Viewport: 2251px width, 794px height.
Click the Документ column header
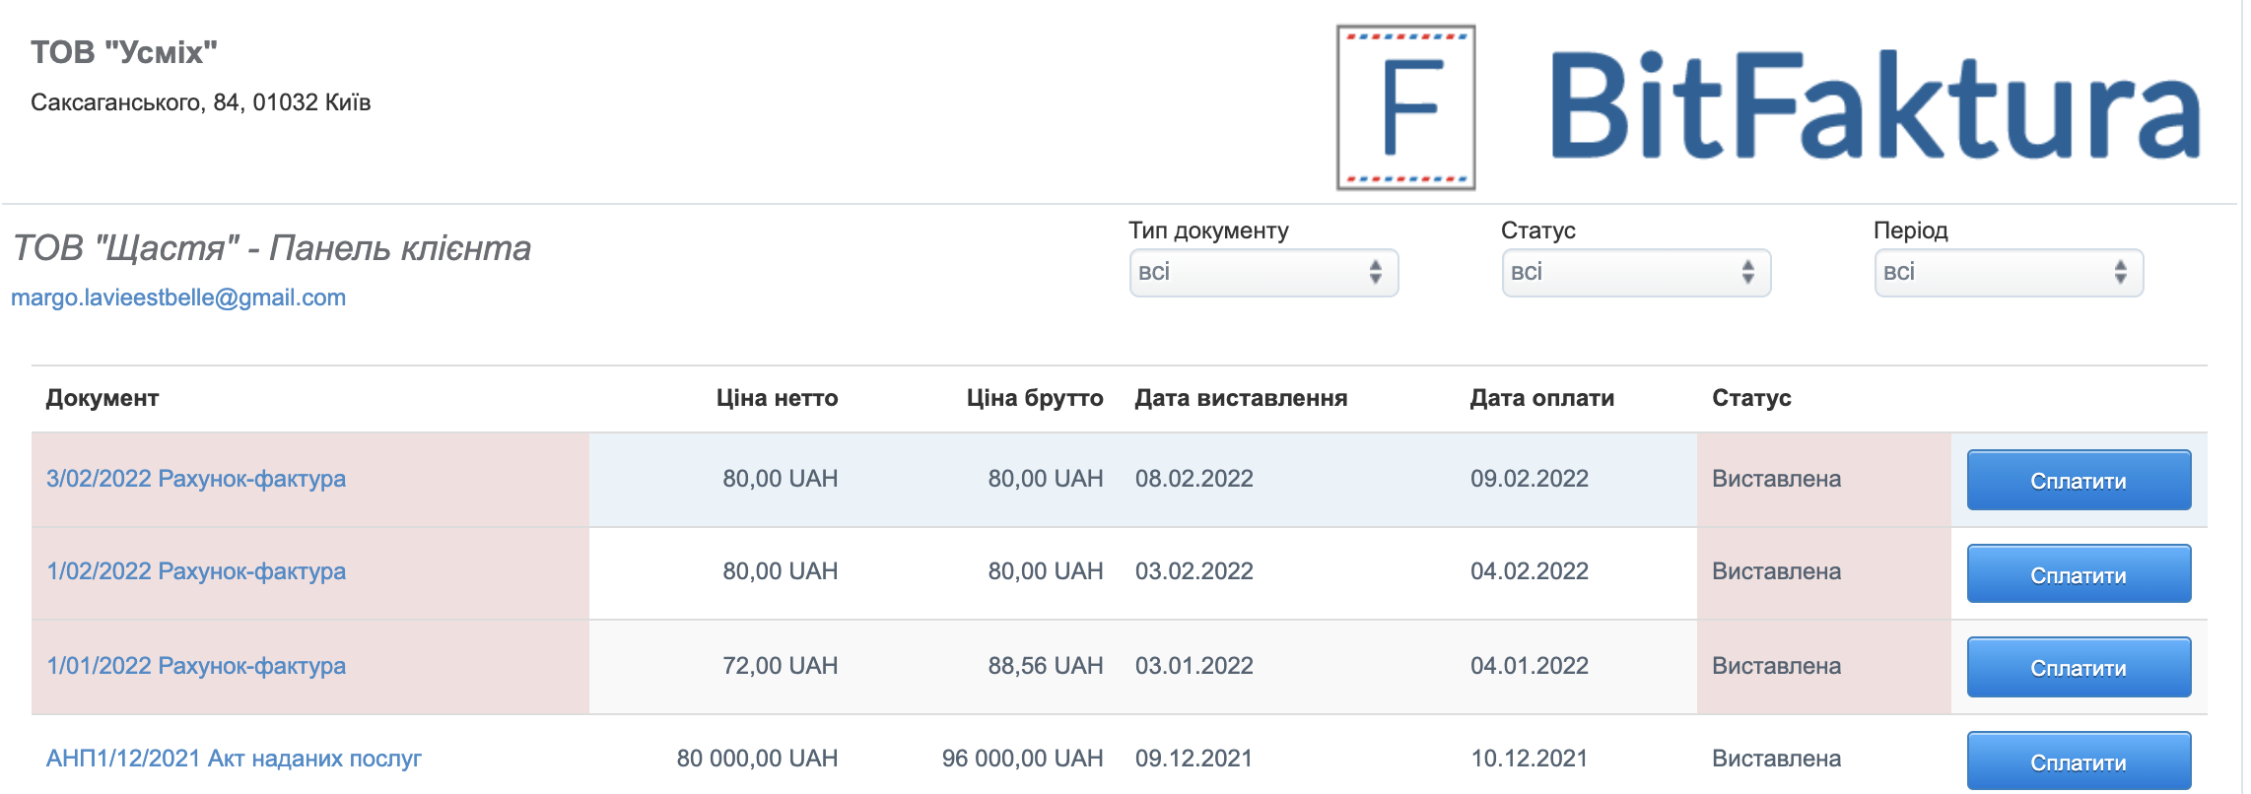(102, 398)
